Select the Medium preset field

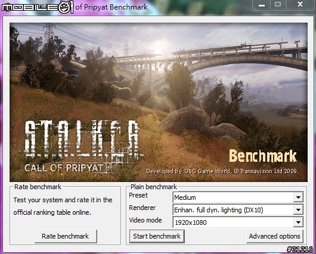click(x=238, y=197)
